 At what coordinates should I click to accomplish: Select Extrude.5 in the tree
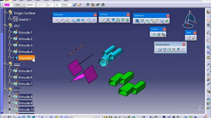[25, 71]
